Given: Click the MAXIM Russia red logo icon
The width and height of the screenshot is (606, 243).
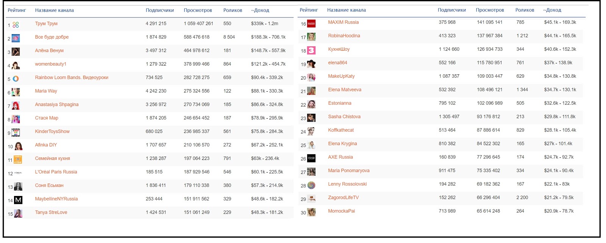Looking at the screenshot, I should pos(311,24).
